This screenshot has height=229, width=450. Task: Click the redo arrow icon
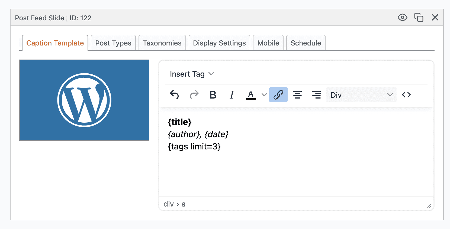pos(194,95)
